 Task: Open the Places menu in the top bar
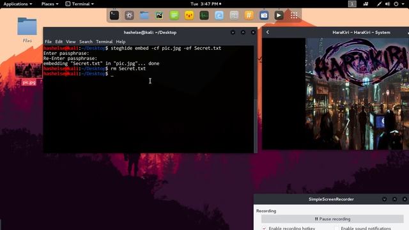(50, 4)
